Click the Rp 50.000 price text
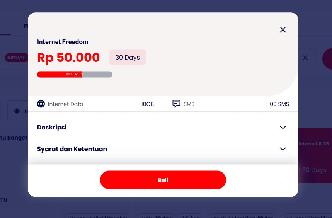332x218 pixels. coord(68,58)
